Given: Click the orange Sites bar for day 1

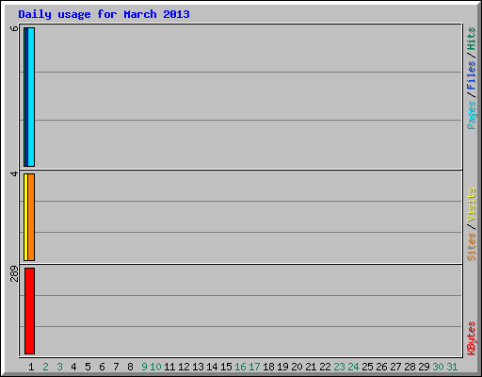Looking at the screenshot, I should point(31,217).
